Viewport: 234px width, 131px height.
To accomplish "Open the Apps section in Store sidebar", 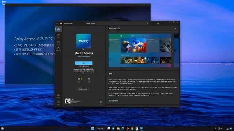I will (x=58, y=36).
